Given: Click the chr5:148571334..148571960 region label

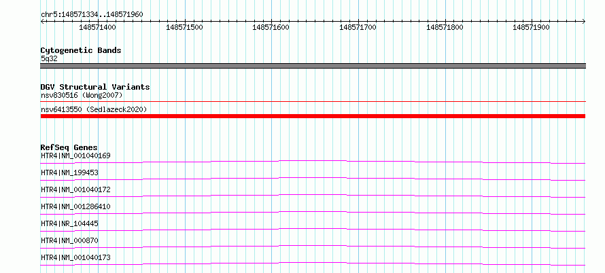Looking at the screenshot, I should pos(92,14).
